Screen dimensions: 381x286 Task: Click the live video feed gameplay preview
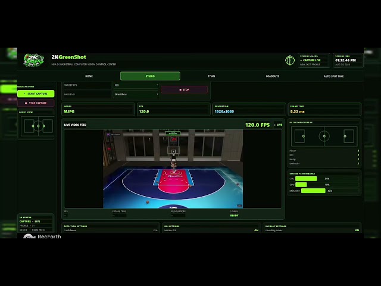(x=173, y=169)
